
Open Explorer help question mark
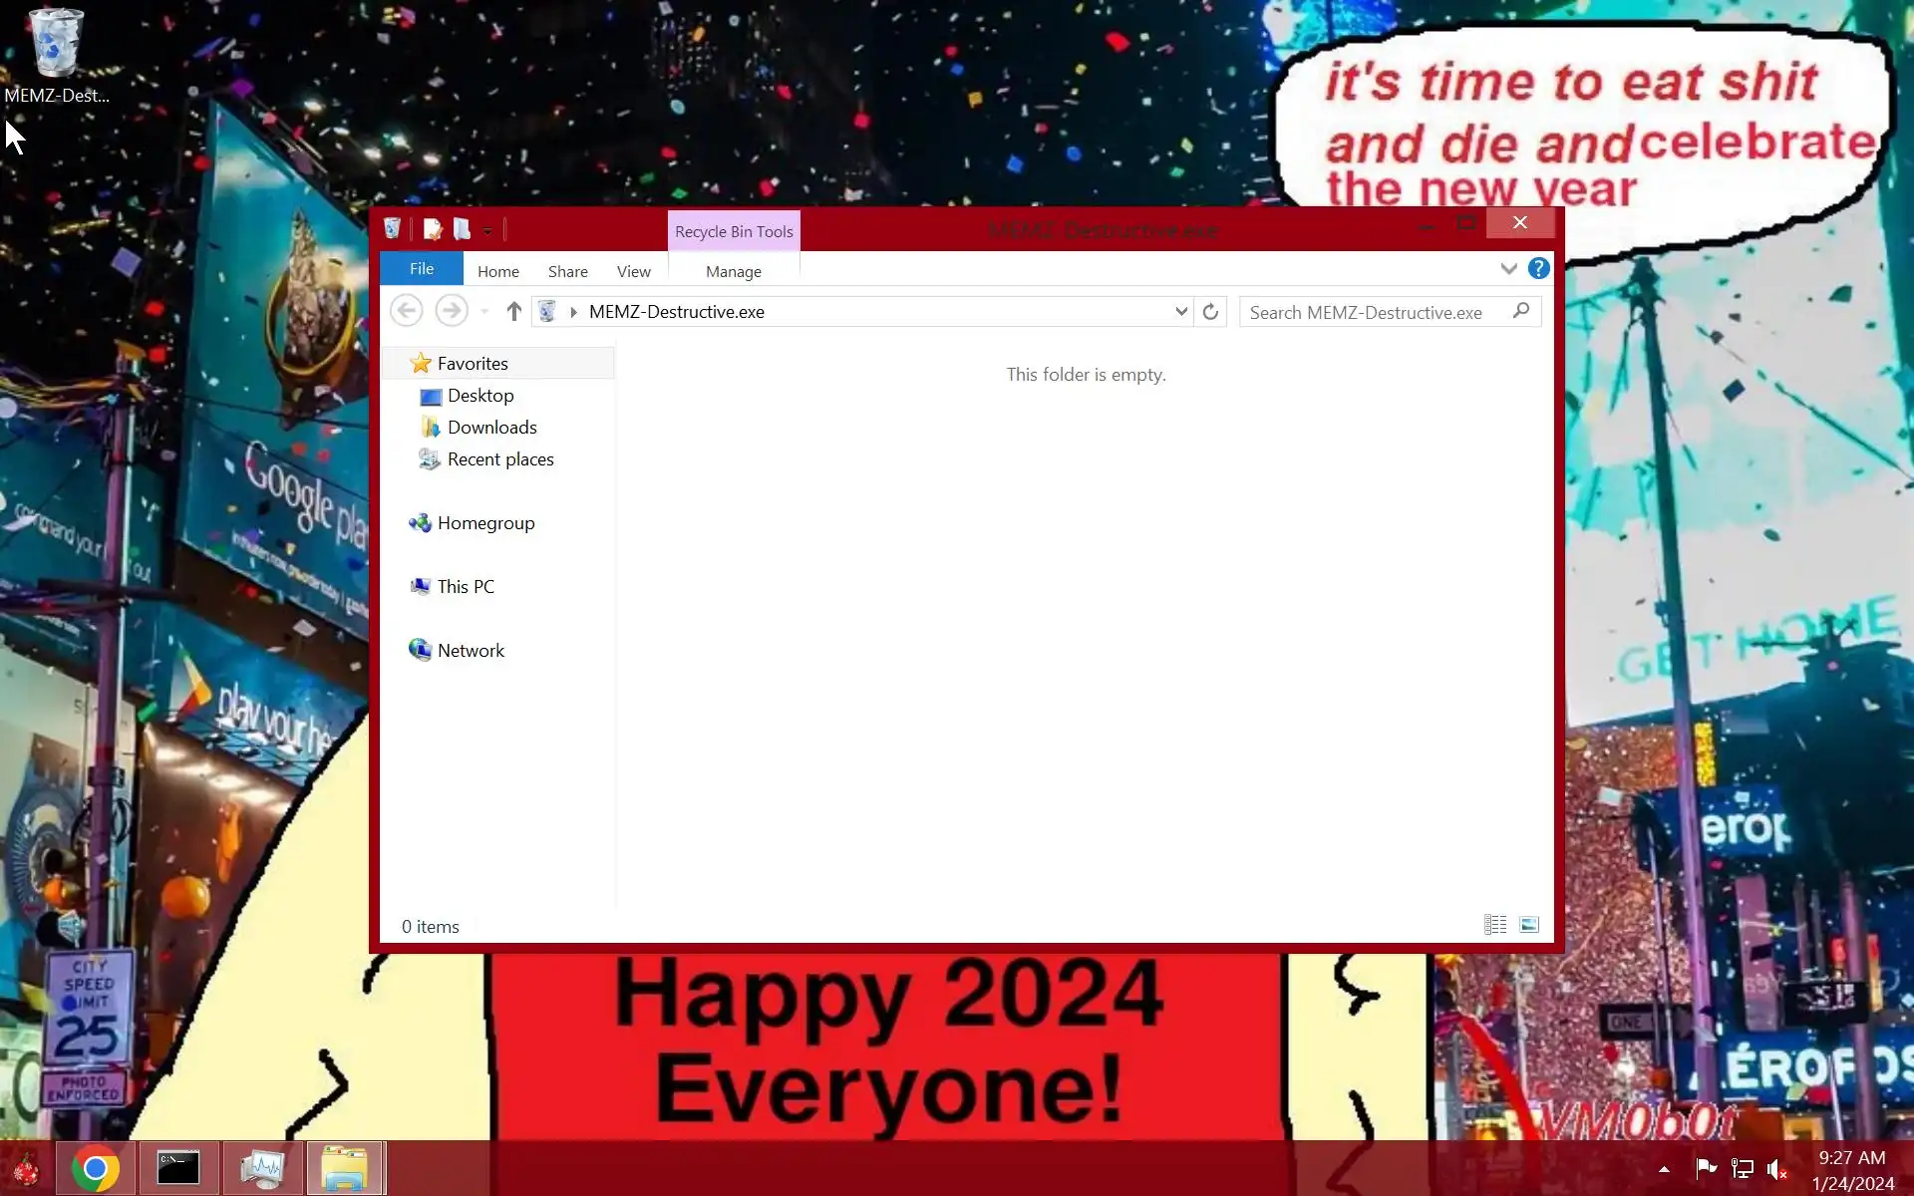[1538, 268]
